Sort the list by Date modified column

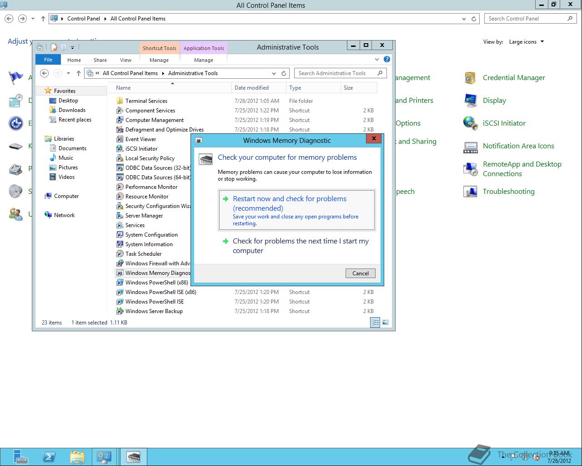pos(259,88)
